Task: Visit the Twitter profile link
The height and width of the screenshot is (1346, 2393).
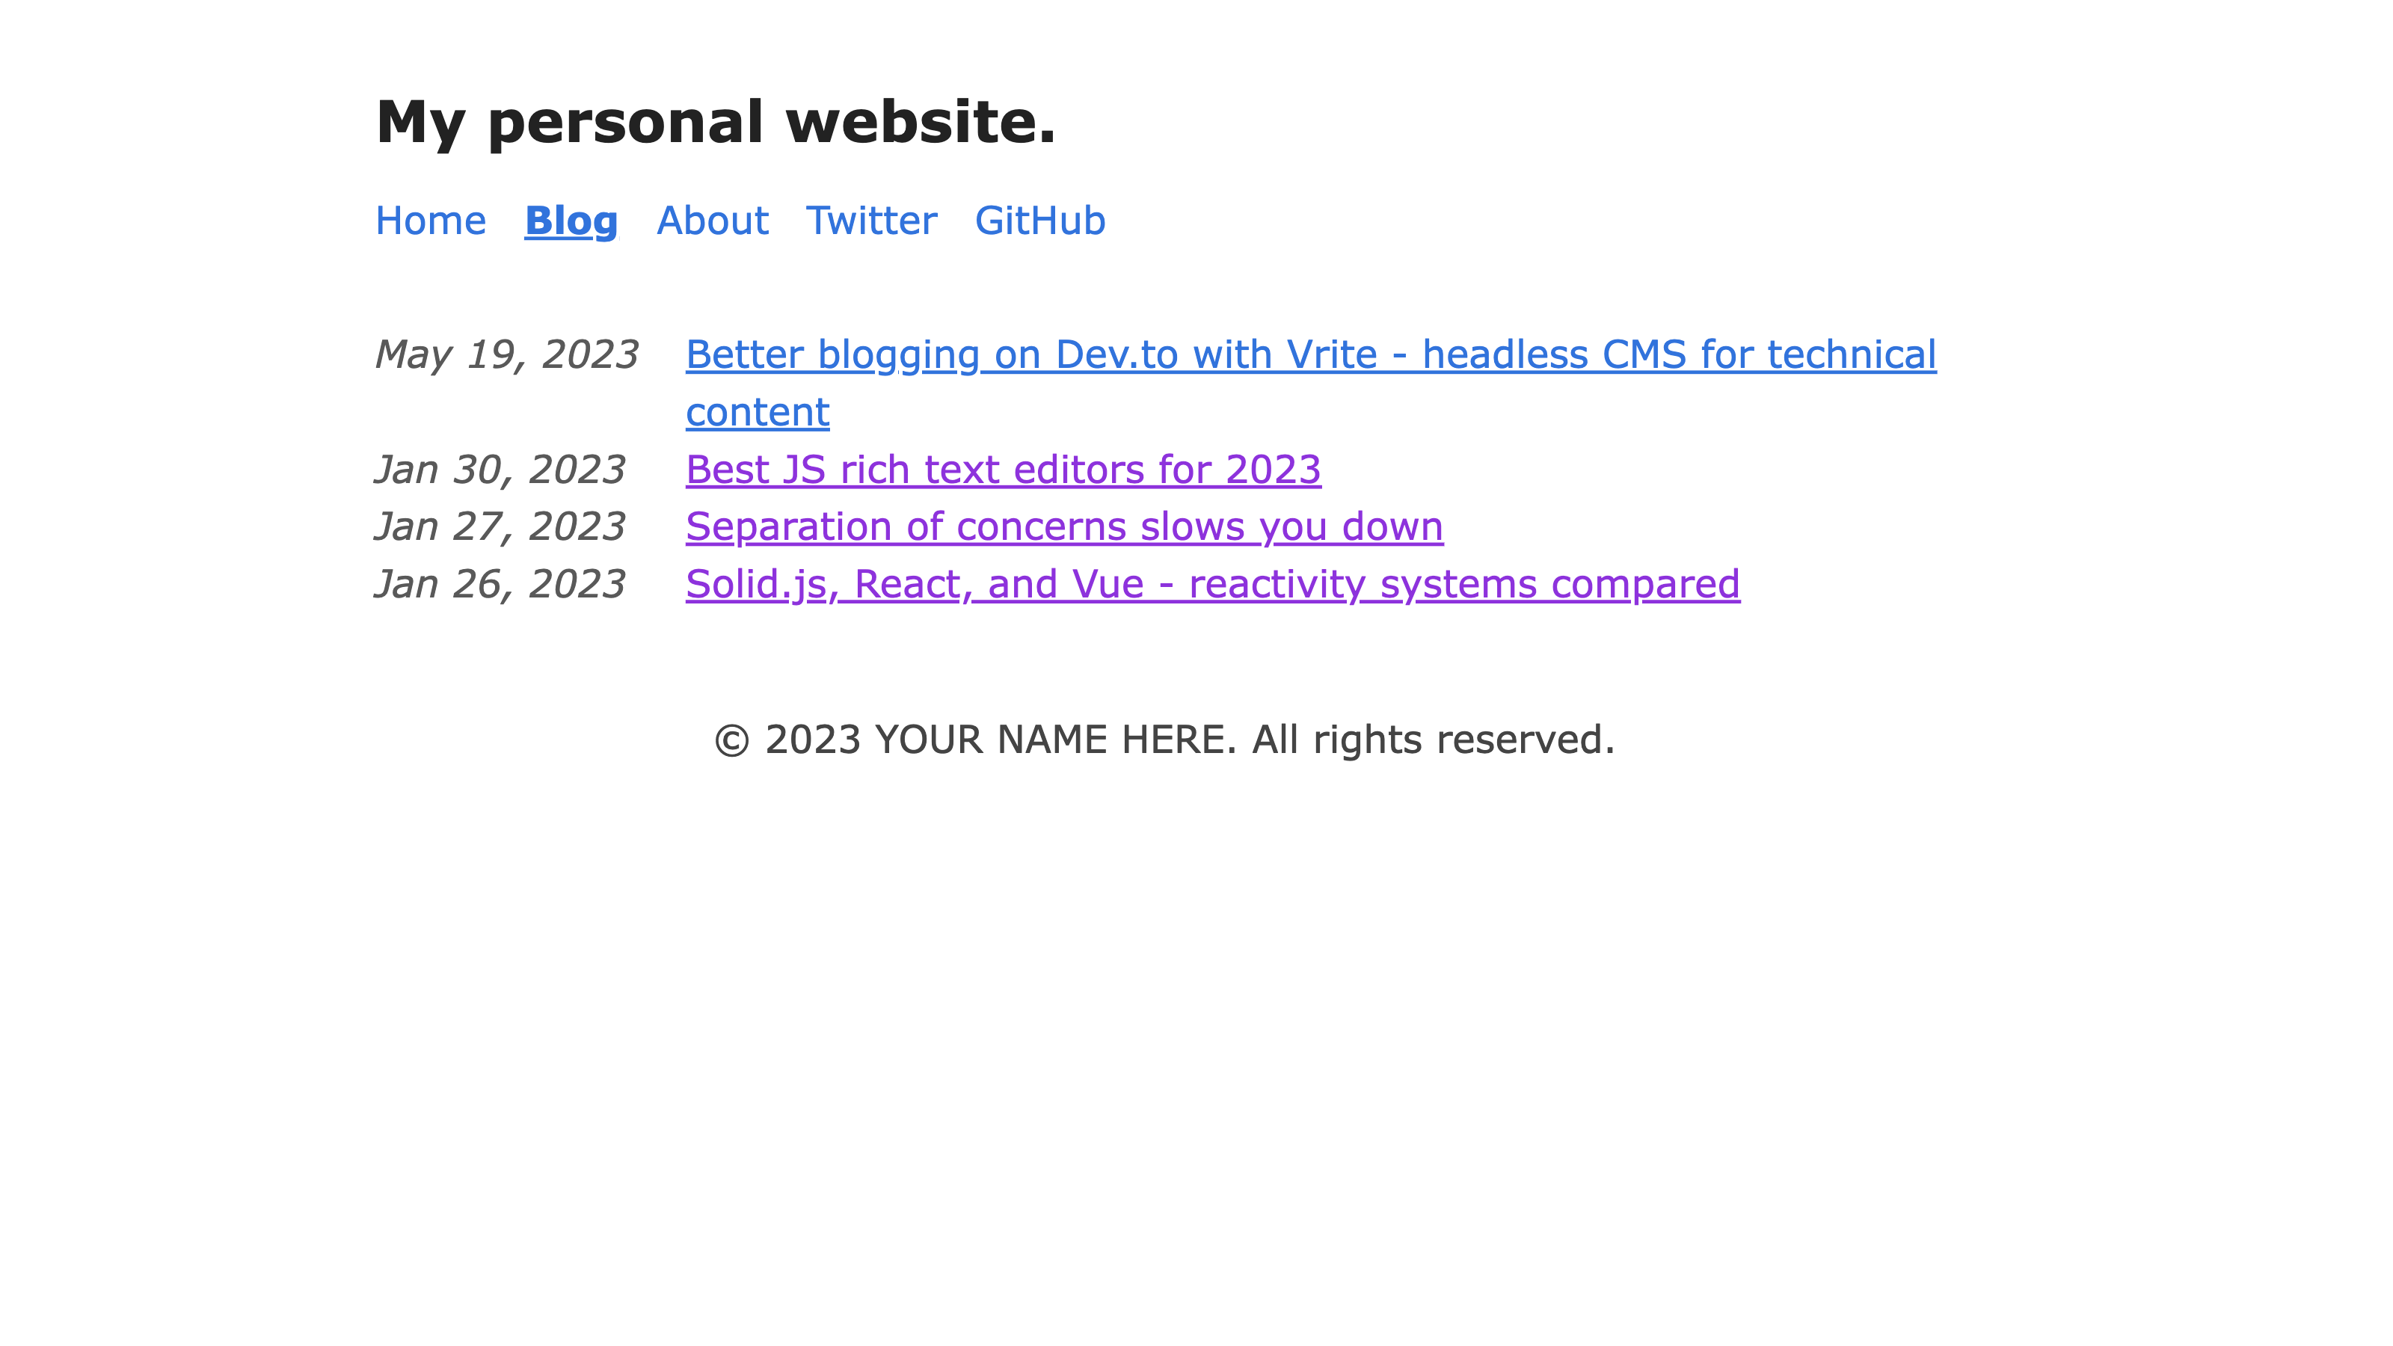Action: pos(873,218)
